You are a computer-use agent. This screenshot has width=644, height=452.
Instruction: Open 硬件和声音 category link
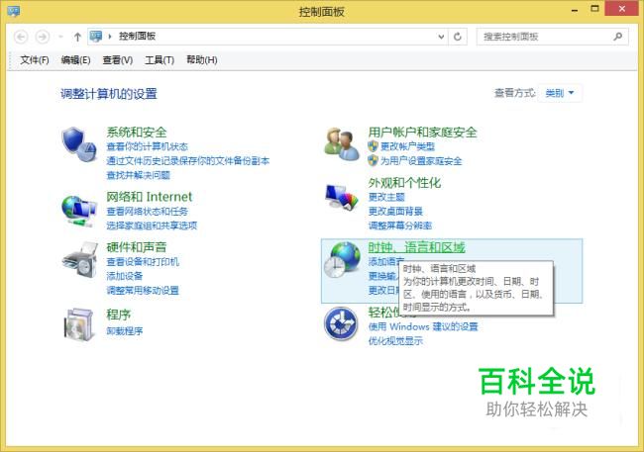coord(137,247)
